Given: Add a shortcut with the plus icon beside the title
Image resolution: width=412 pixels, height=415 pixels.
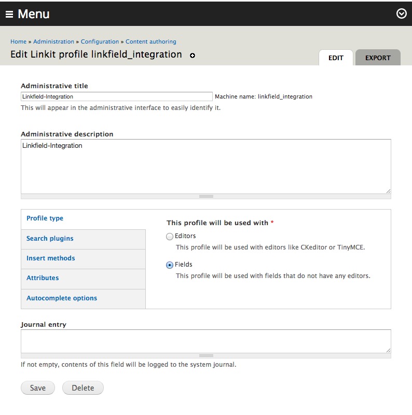Looking at the screenshot, I should coord(192,55).
